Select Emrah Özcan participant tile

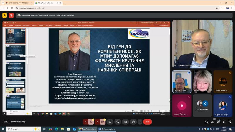[182, 105]
